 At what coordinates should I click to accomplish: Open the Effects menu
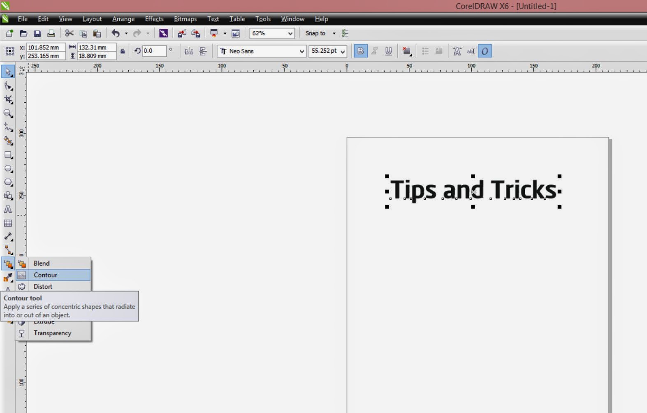154,19
